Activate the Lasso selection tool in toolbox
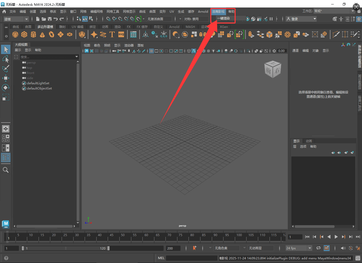Viewport: 362px width, 263px height. point(6,59)
